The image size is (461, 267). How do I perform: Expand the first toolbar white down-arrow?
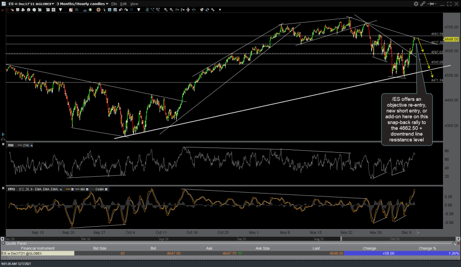(61, 10)
